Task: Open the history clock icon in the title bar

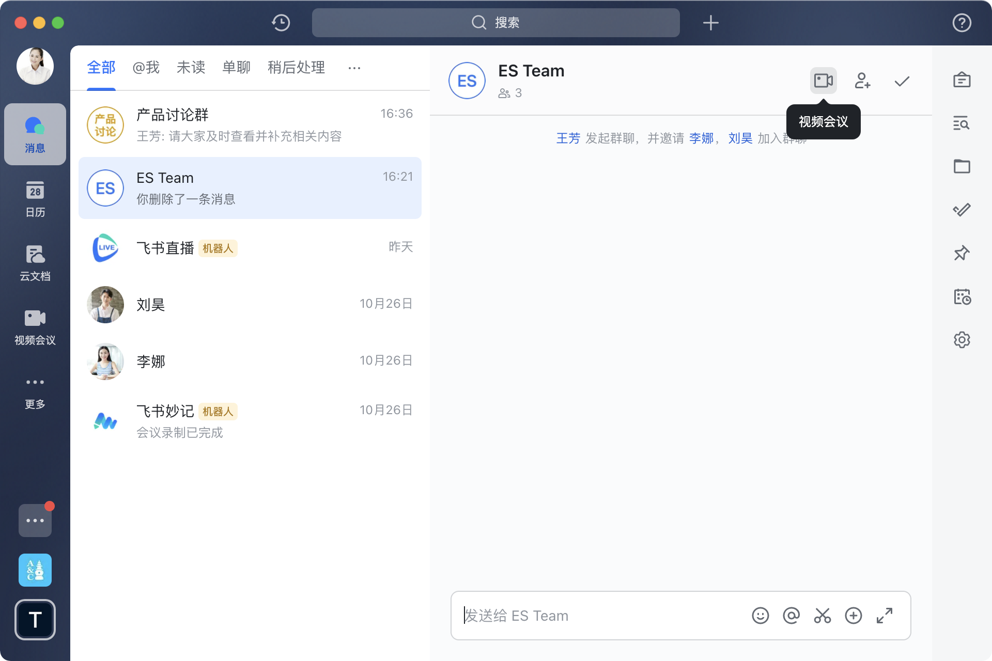Action: point(281,23)
